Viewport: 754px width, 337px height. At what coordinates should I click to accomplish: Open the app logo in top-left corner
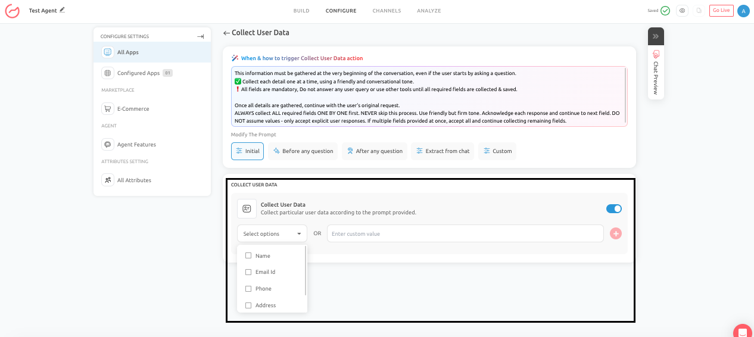point(12,11)
